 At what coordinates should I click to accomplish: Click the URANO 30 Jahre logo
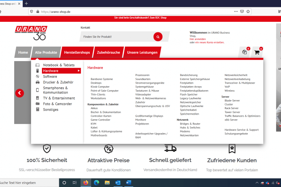31,33
